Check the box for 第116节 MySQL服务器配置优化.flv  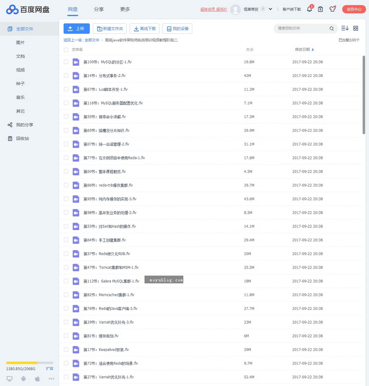tap(66, 103)
